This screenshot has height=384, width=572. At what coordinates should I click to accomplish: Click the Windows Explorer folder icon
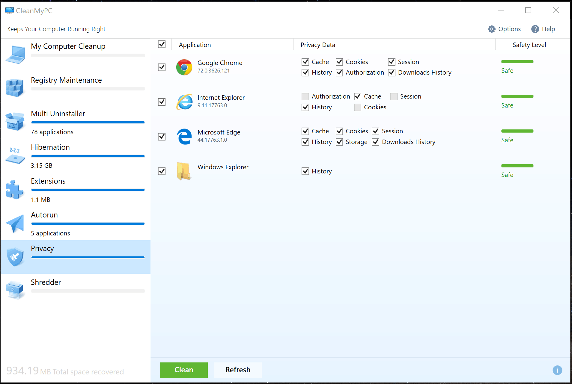coord(183,171)
